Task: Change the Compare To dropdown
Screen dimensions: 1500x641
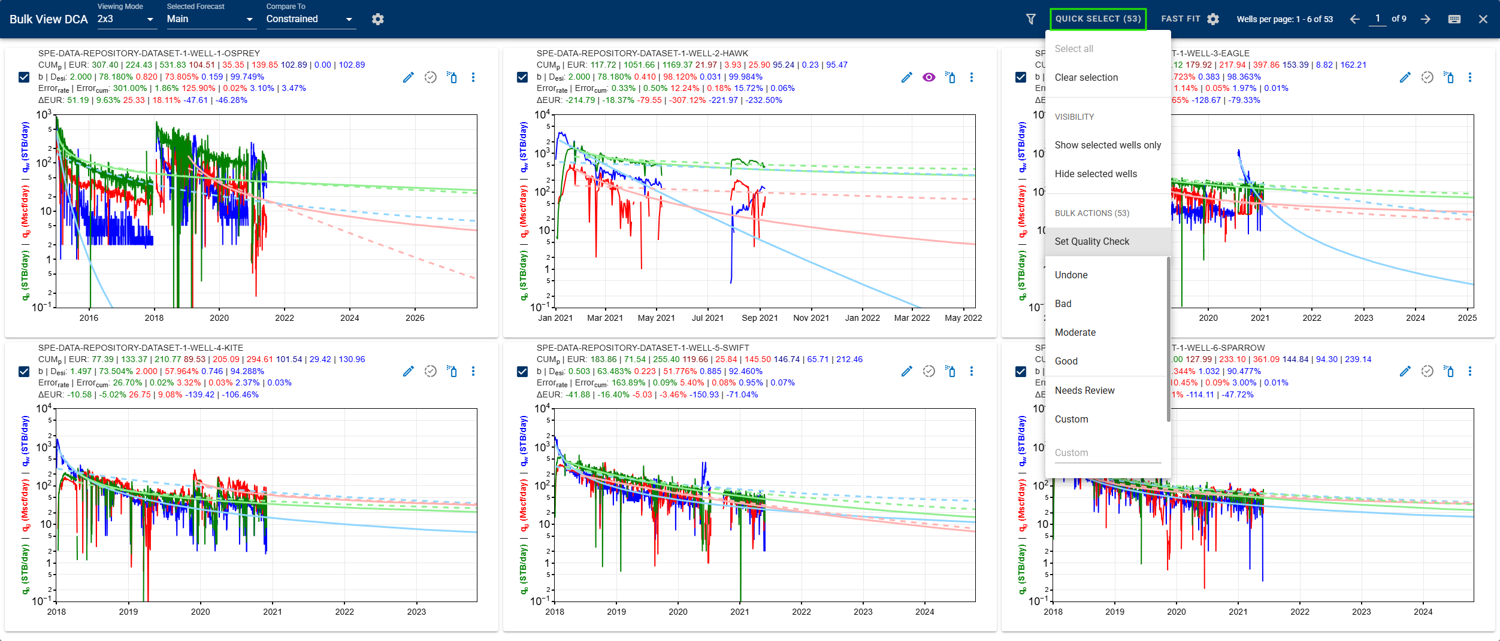Action: (x=310, y=19)
